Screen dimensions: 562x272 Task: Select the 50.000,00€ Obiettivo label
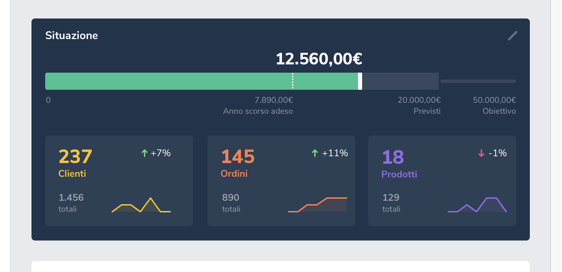[x=494, y=105]
